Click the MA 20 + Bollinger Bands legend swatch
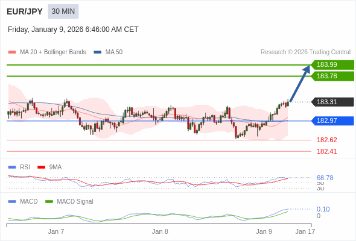The width and height of the screenshot is (356, 241). pyautogui.click(x=12, y=52)
